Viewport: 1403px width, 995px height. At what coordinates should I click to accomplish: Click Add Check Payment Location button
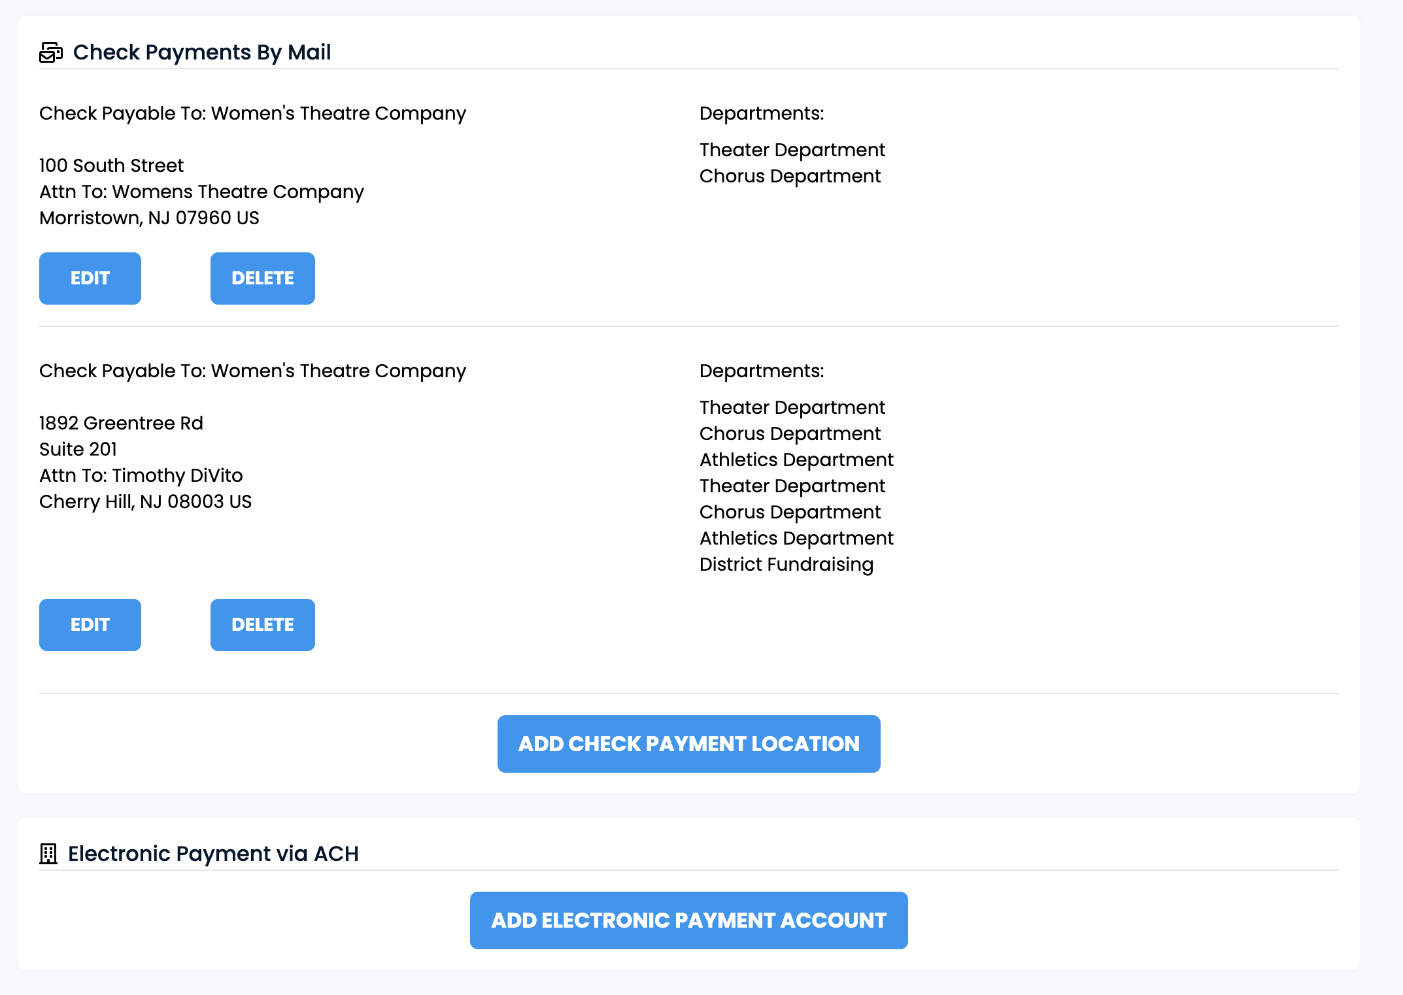click(x=689, y=744)
